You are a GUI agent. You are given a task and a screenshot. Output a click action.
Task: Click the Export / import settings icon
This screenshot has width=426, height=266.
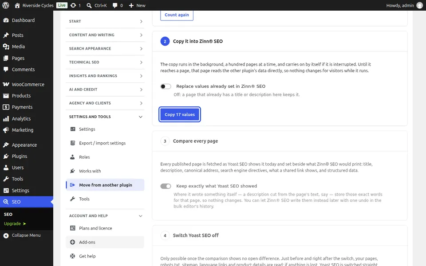click(72, 143)
